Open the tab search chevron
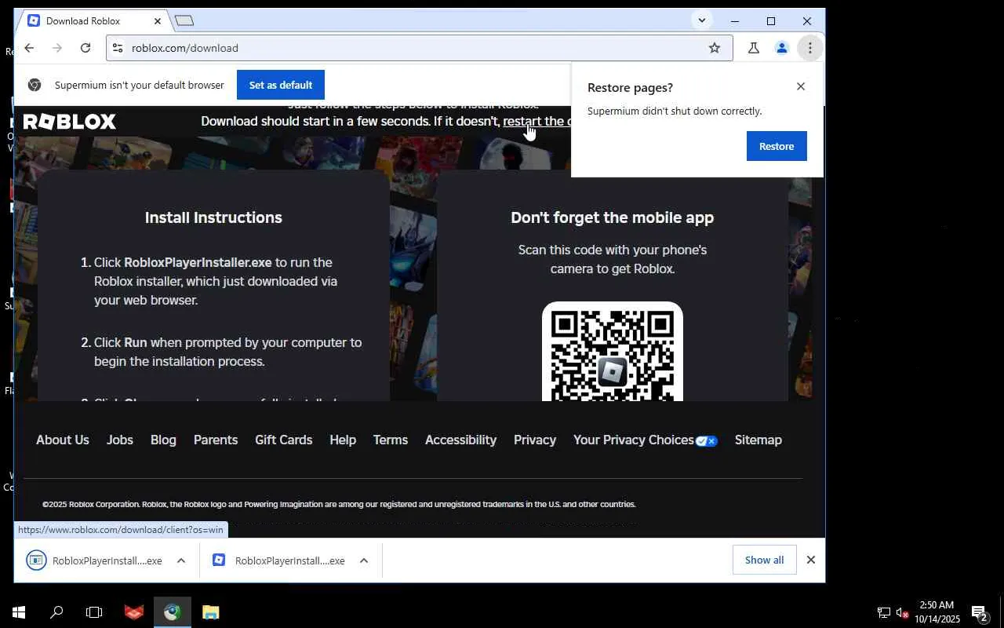The image size is (1004, 628). tap(702, 20)
